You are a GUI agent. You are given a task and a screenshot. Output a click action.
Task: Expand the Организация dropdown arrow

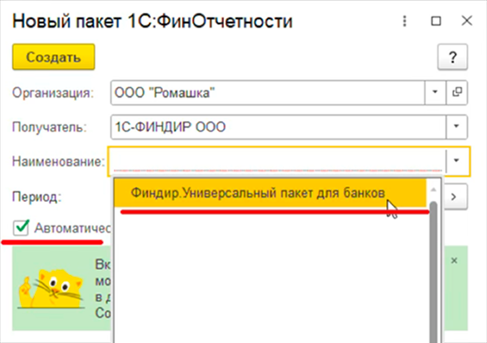tap(435, 92)
